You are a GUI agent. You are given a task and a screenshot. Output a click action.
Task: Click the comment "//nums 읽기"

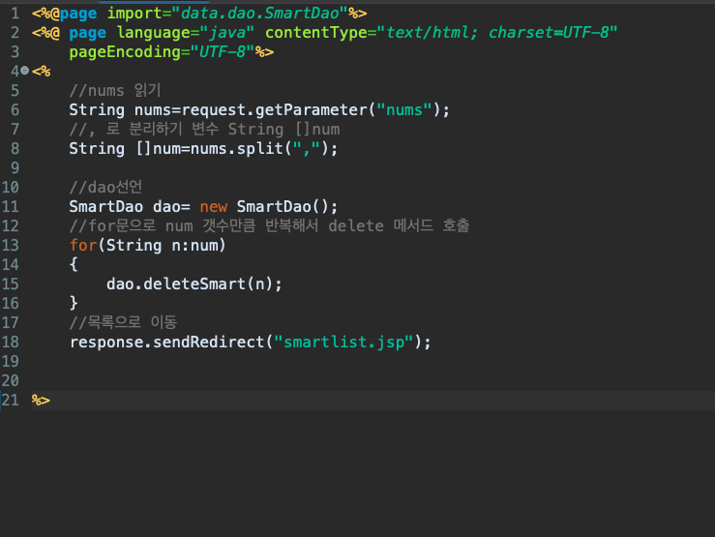coord(115,90)
